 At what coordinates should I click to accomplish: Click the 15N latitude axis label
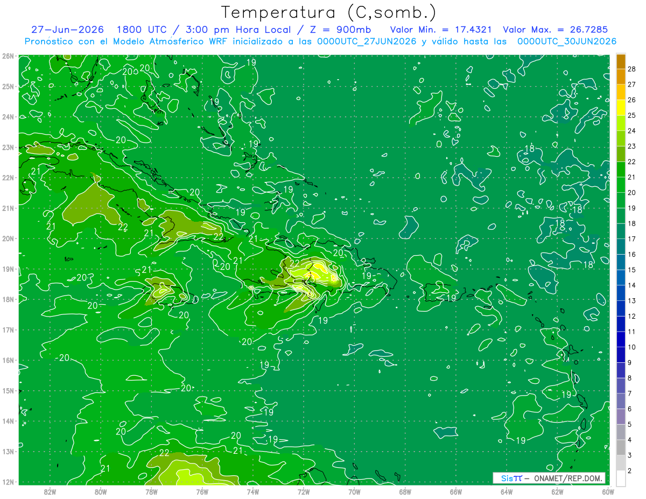click(x=8, y=390)
